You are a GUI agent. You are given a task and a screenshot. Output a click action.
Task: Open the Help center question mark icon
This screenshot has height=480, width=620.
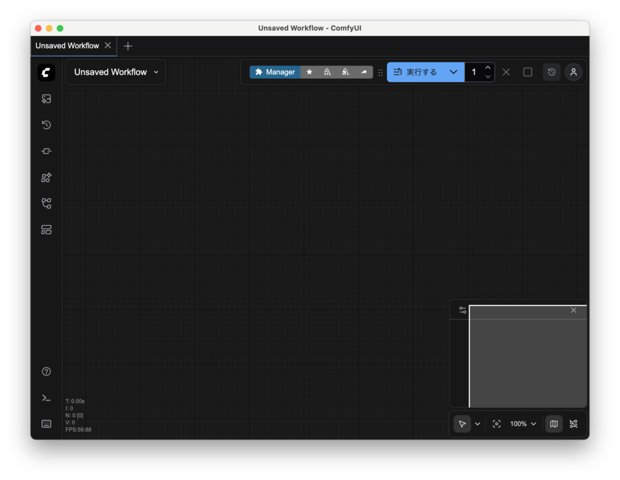coord(46,372)
